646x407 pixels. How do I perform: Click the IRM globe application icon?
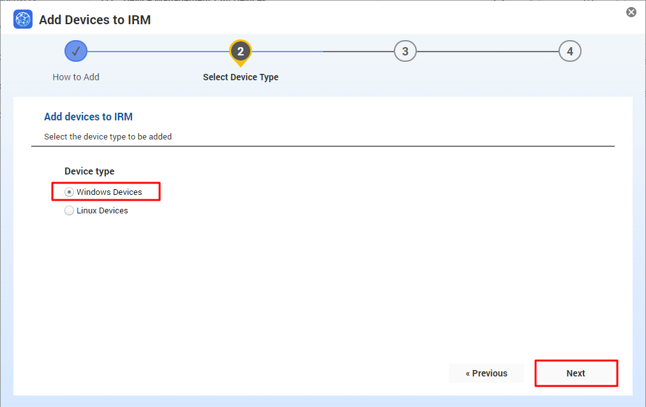click(x=22, y=19)
